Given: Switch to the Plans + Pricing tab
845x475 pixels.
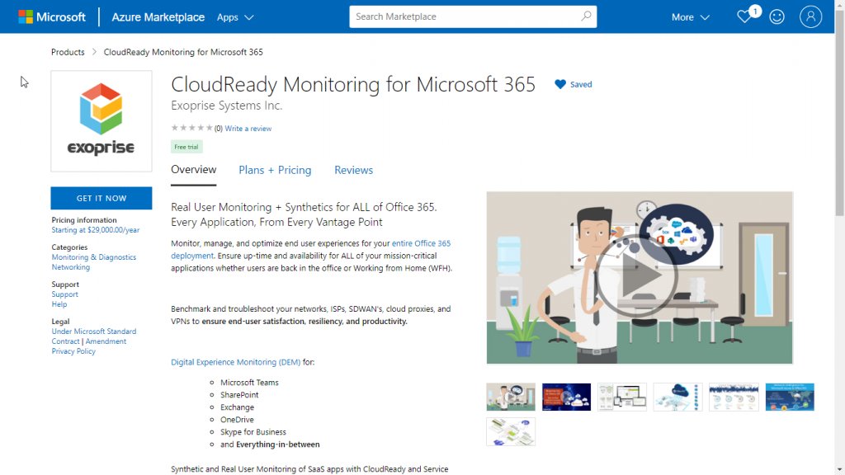Looking at the screenshot, I should coord(275,170).
